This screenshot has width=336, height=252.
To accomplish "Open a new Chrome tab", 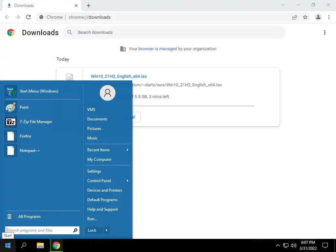I will (89, 6).
